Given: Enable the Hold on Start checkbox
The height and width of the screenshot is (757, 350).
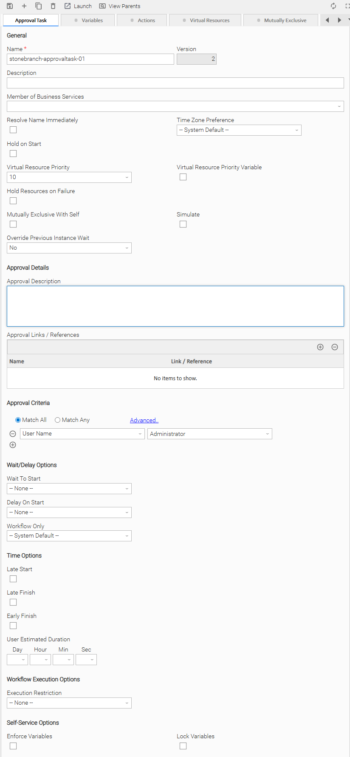Looking at the screenshot, I should 13,154.
